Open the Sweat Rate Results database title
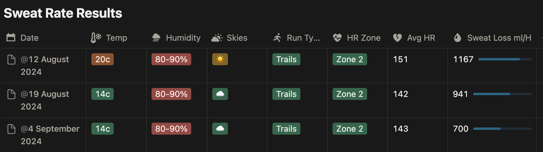The width and height of the screenshot is (543, 152). [63, 13]
